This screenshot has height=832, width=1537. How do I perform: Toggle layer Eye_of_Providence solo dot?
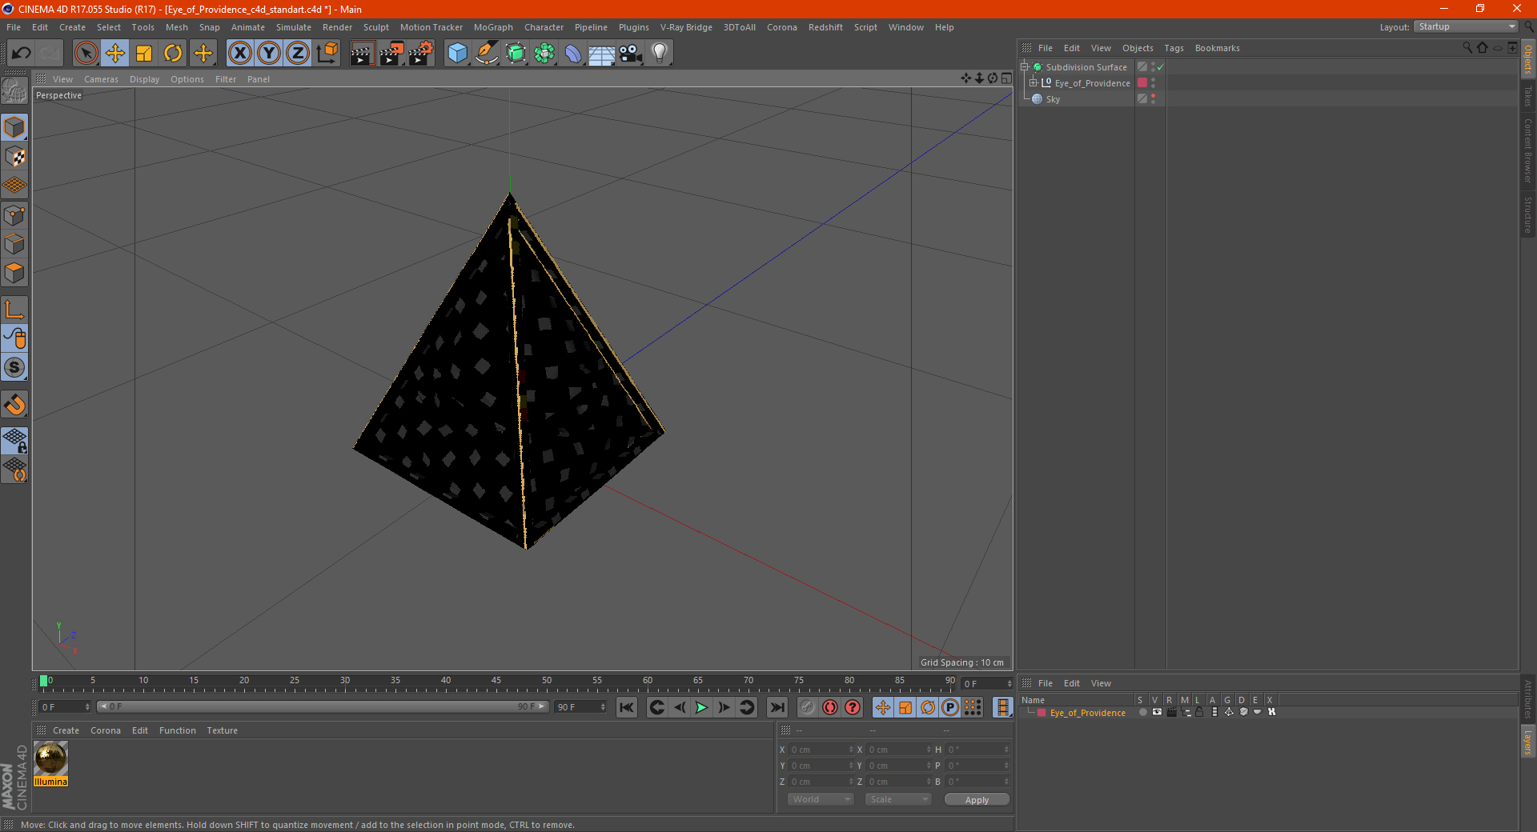point(1142,712)
